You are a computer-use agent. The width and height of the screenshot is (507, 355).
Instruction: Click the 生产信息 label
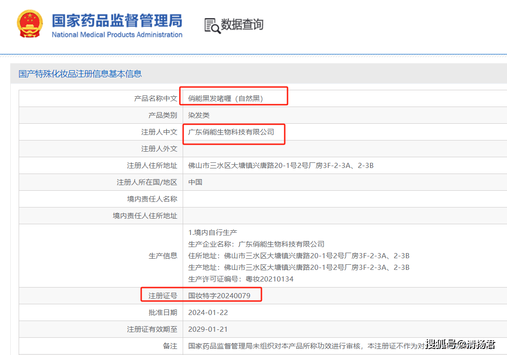(163, 256)
